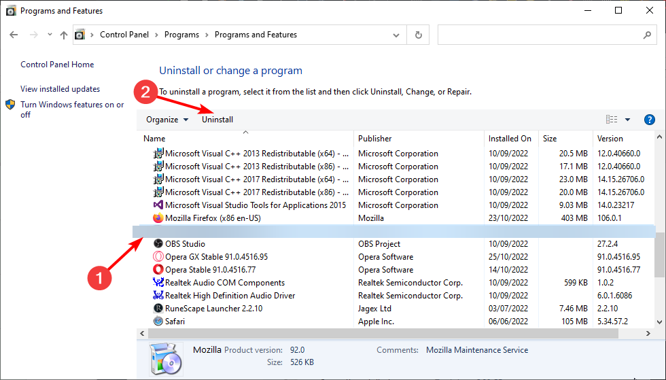This screenshot has width=666, height=380.
Task: Select Visual C++ 2017 Redistributable (x86) icon
Action: (x=158, y=192)
